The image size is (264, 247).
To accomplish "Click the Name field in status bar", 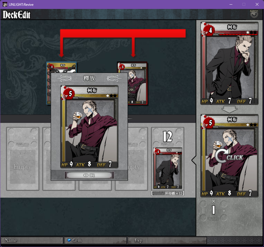I will 32,240.
